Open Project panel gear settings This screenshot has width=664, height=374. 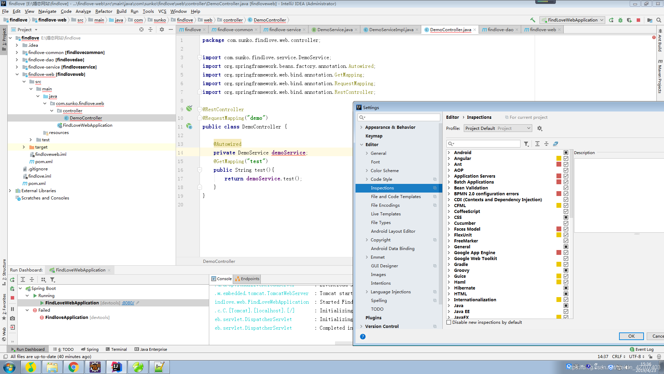(162, 30)
